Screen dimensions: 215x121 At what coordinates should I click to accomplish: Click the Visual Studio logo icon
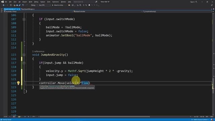2,2
